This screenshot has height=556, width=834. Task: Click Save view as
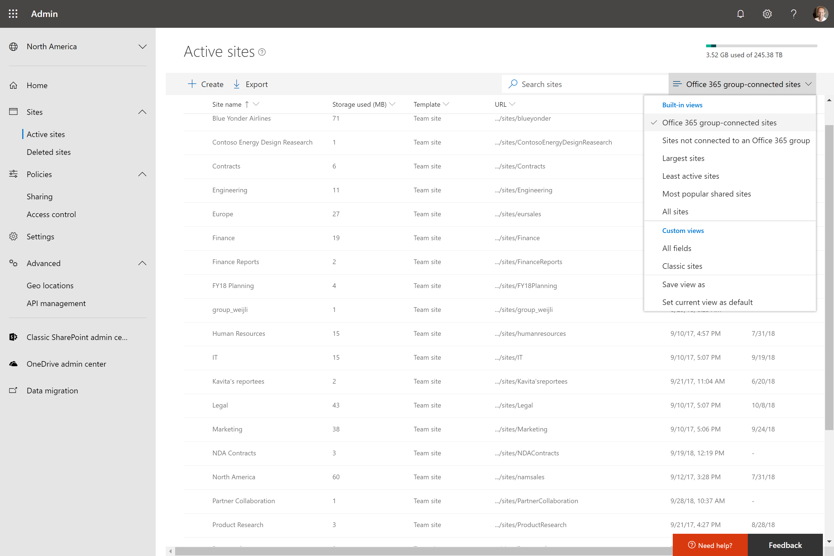(684, 284)
